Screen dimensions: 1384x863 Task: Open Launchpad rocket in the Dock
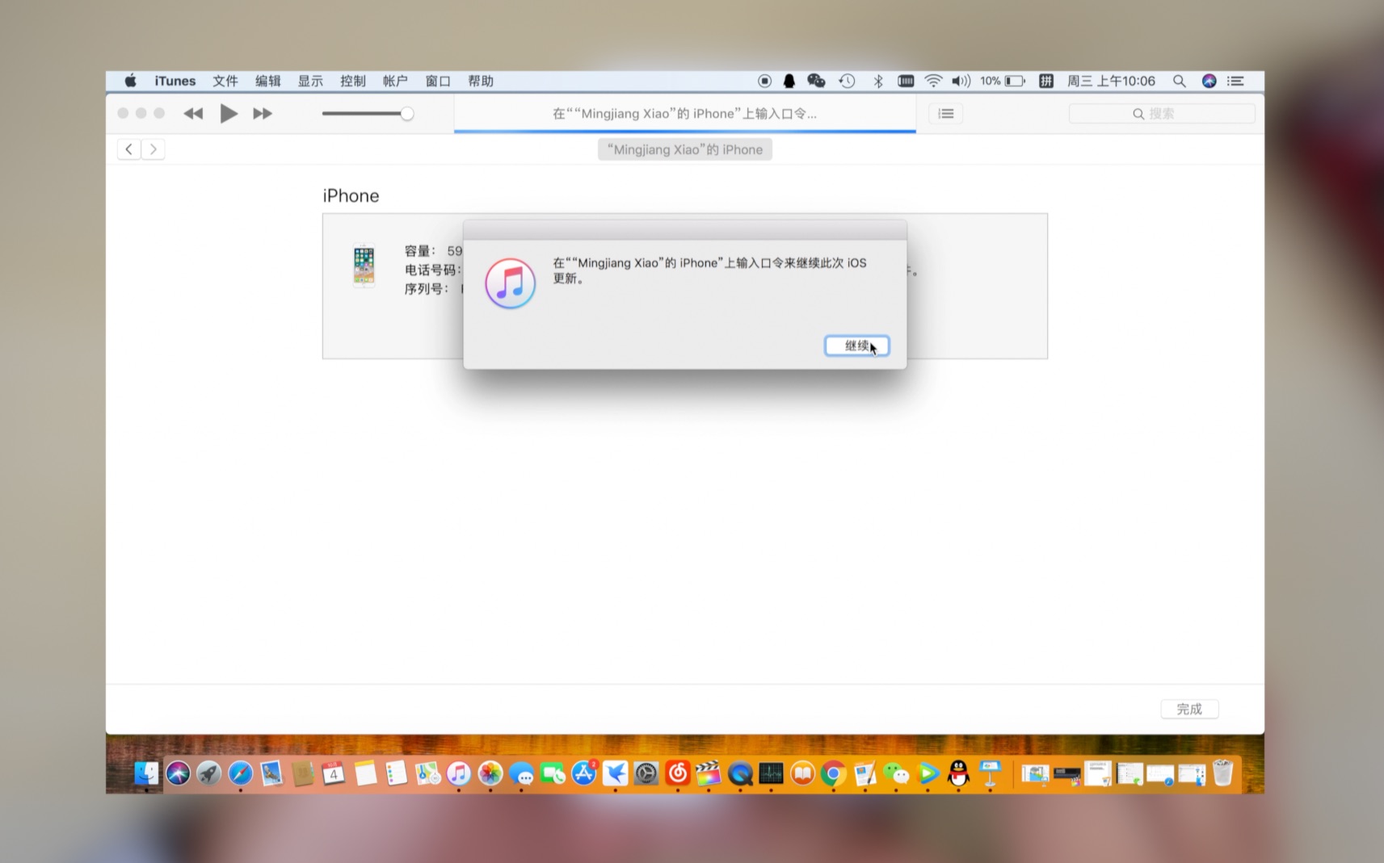208,773
